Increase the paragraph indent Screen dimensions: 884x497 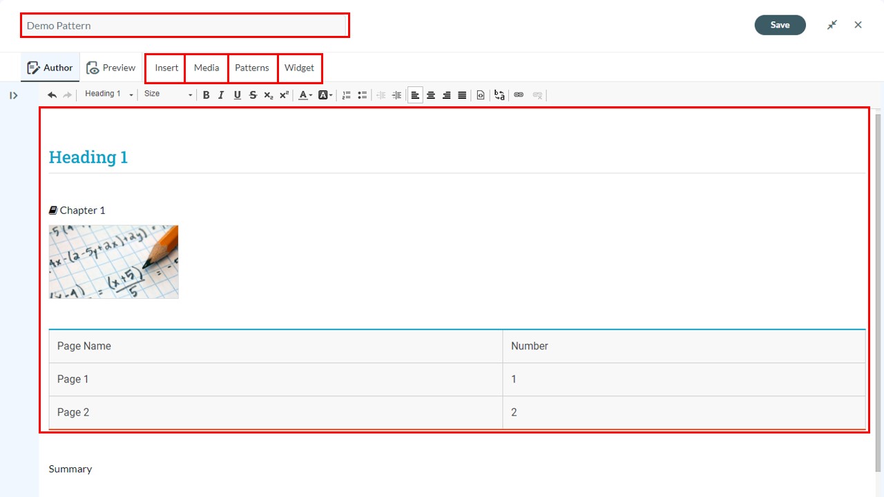pos(396,95)
